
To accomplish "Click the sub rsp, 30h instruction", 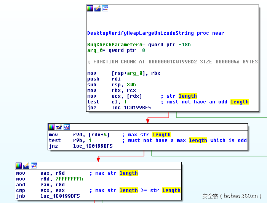I will [x=112, y=85].
